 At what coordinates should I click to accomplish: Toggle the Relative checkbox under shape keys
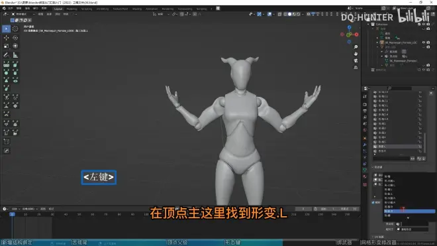tap(373, 202)
